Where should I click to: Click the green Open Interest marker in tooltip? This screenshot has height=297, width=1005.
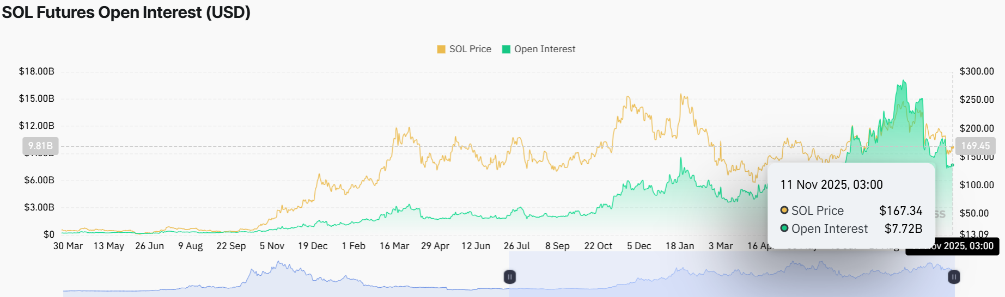coord(784,228)
